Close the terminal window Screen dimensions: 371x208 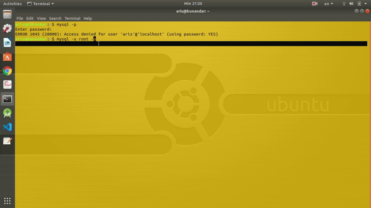click(x=368, y=11)
